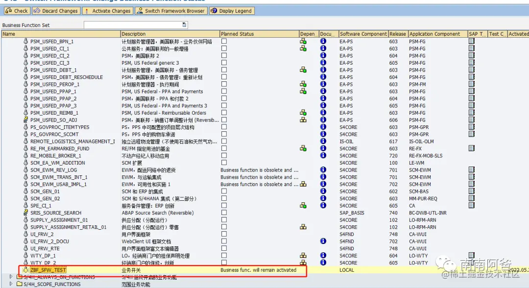Open documentation info icon for UI_FRW_2_DOCU
529x288 pixels.
point(323,241)
